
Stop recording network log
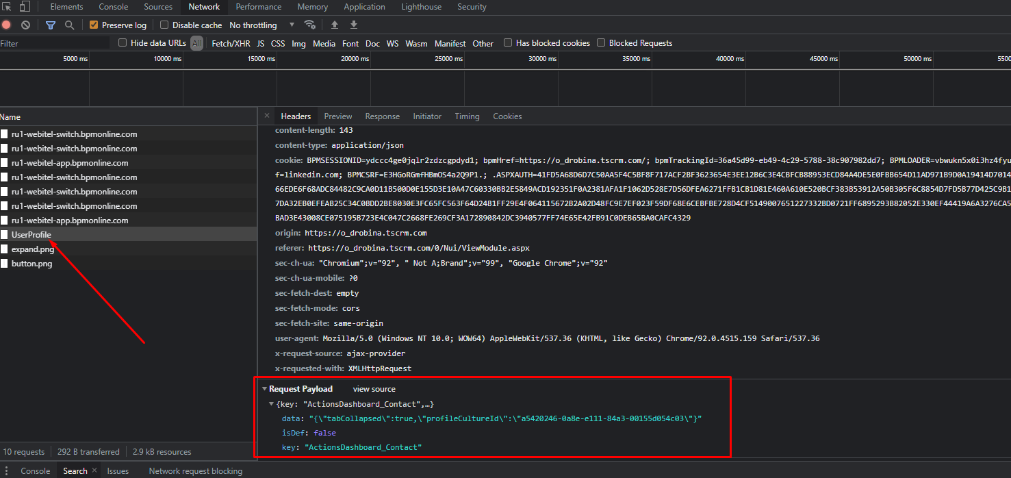click(x=7, y=25)
